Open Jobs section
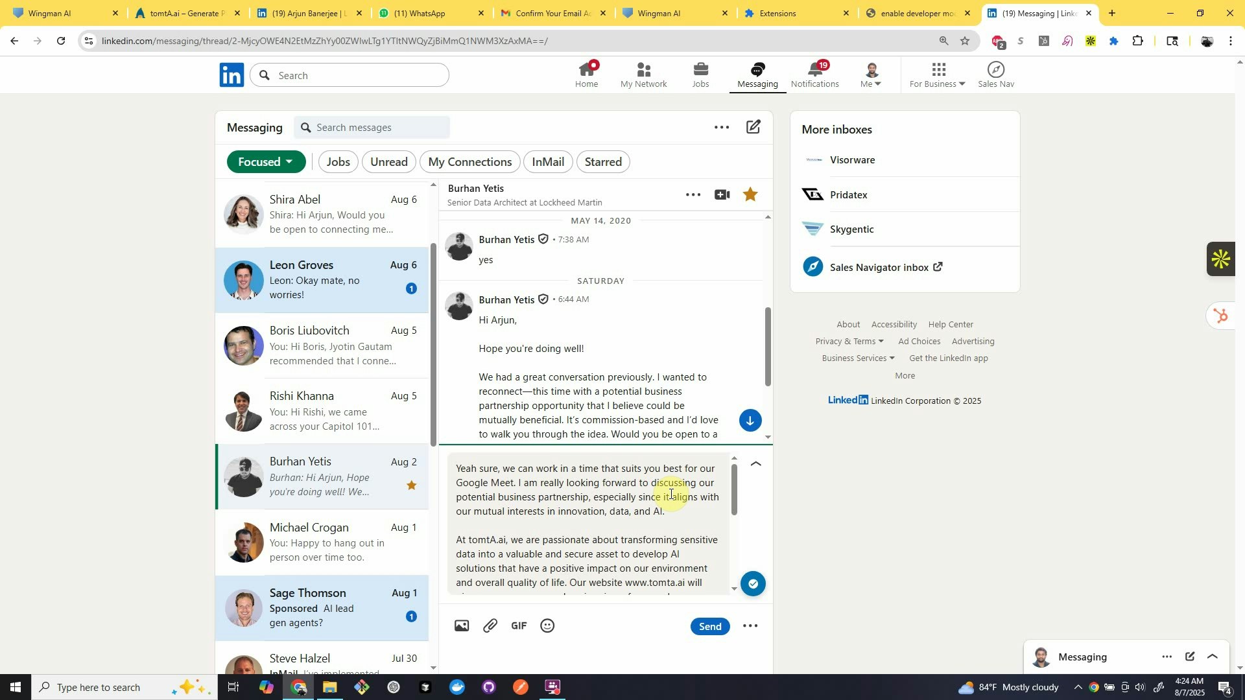This screenshot has height=700, width=1245. (700, 75)
